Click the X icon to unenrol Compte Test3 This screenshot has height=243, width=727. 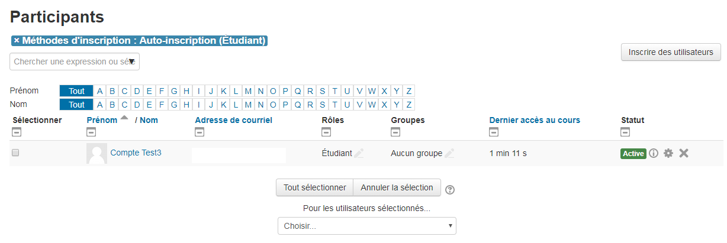684,153
